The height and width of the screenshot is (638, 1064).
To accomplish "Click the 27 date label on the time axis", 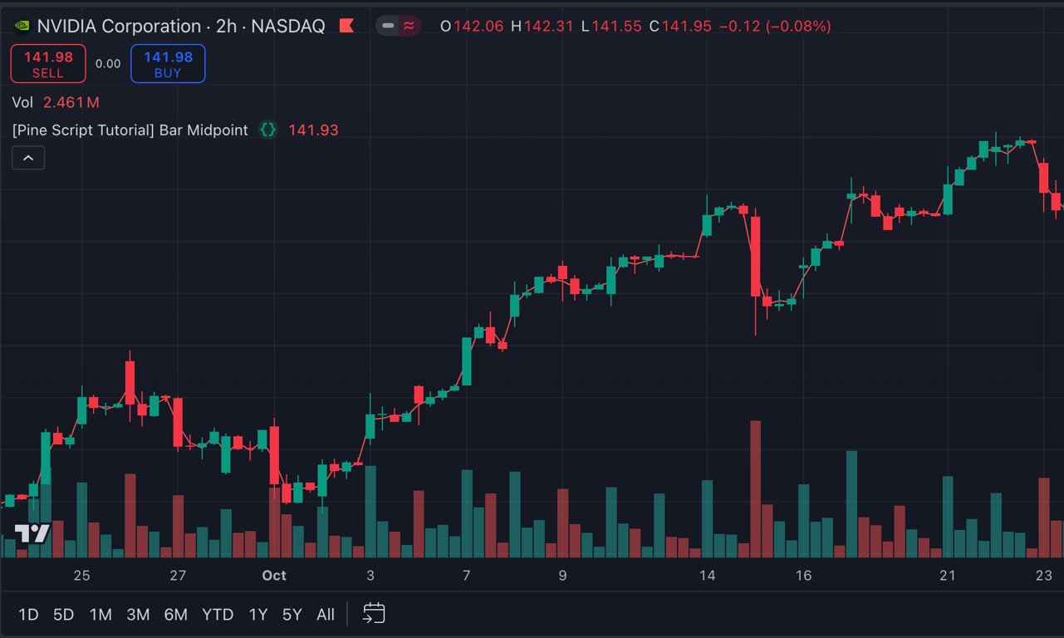I will point(178,576).
